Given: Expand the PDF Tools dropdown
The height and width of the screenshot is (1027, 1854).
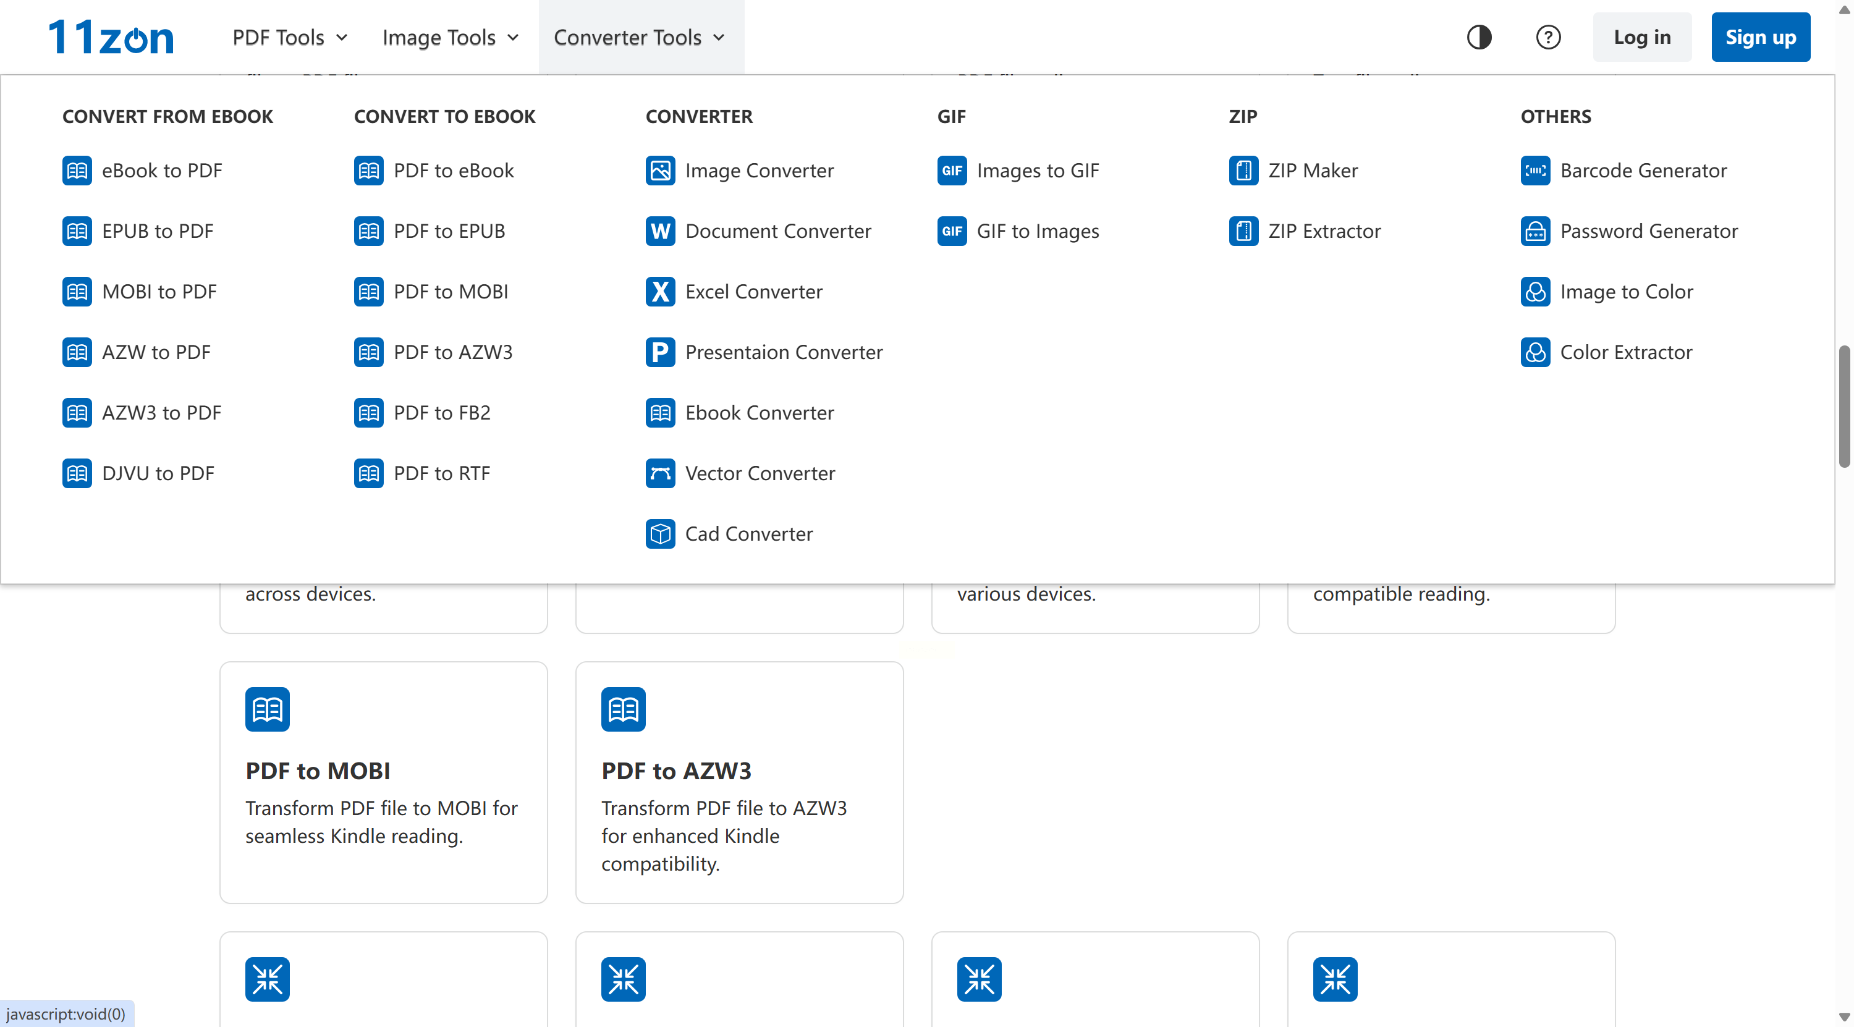Looking at the screenshot, I should 289,36.
